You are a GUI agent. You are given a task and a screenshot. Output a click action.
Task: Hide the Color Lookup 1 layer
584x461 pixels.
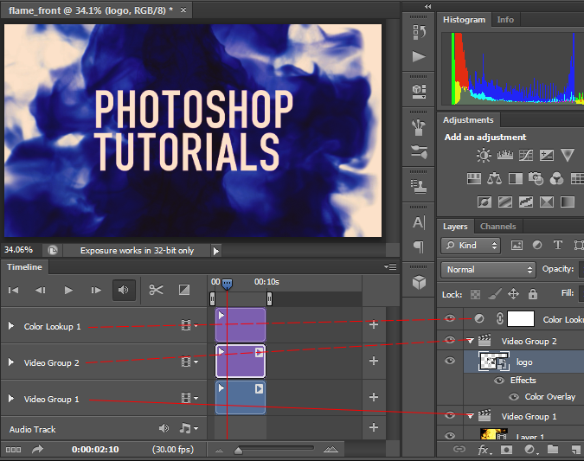click(449, 319)
